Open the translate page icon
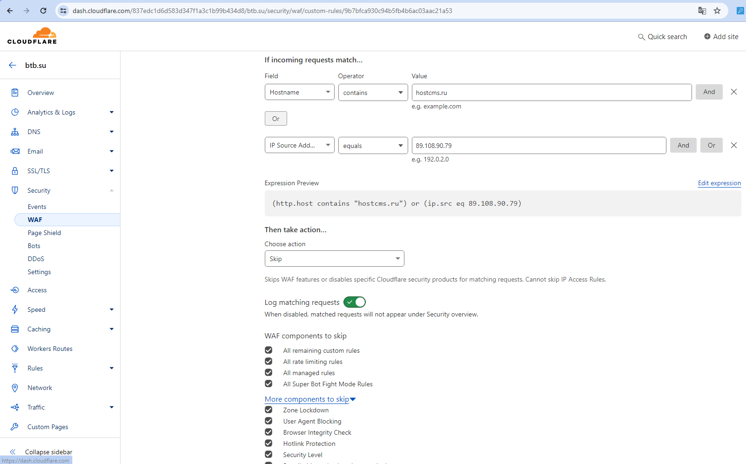 pos(702,11)
